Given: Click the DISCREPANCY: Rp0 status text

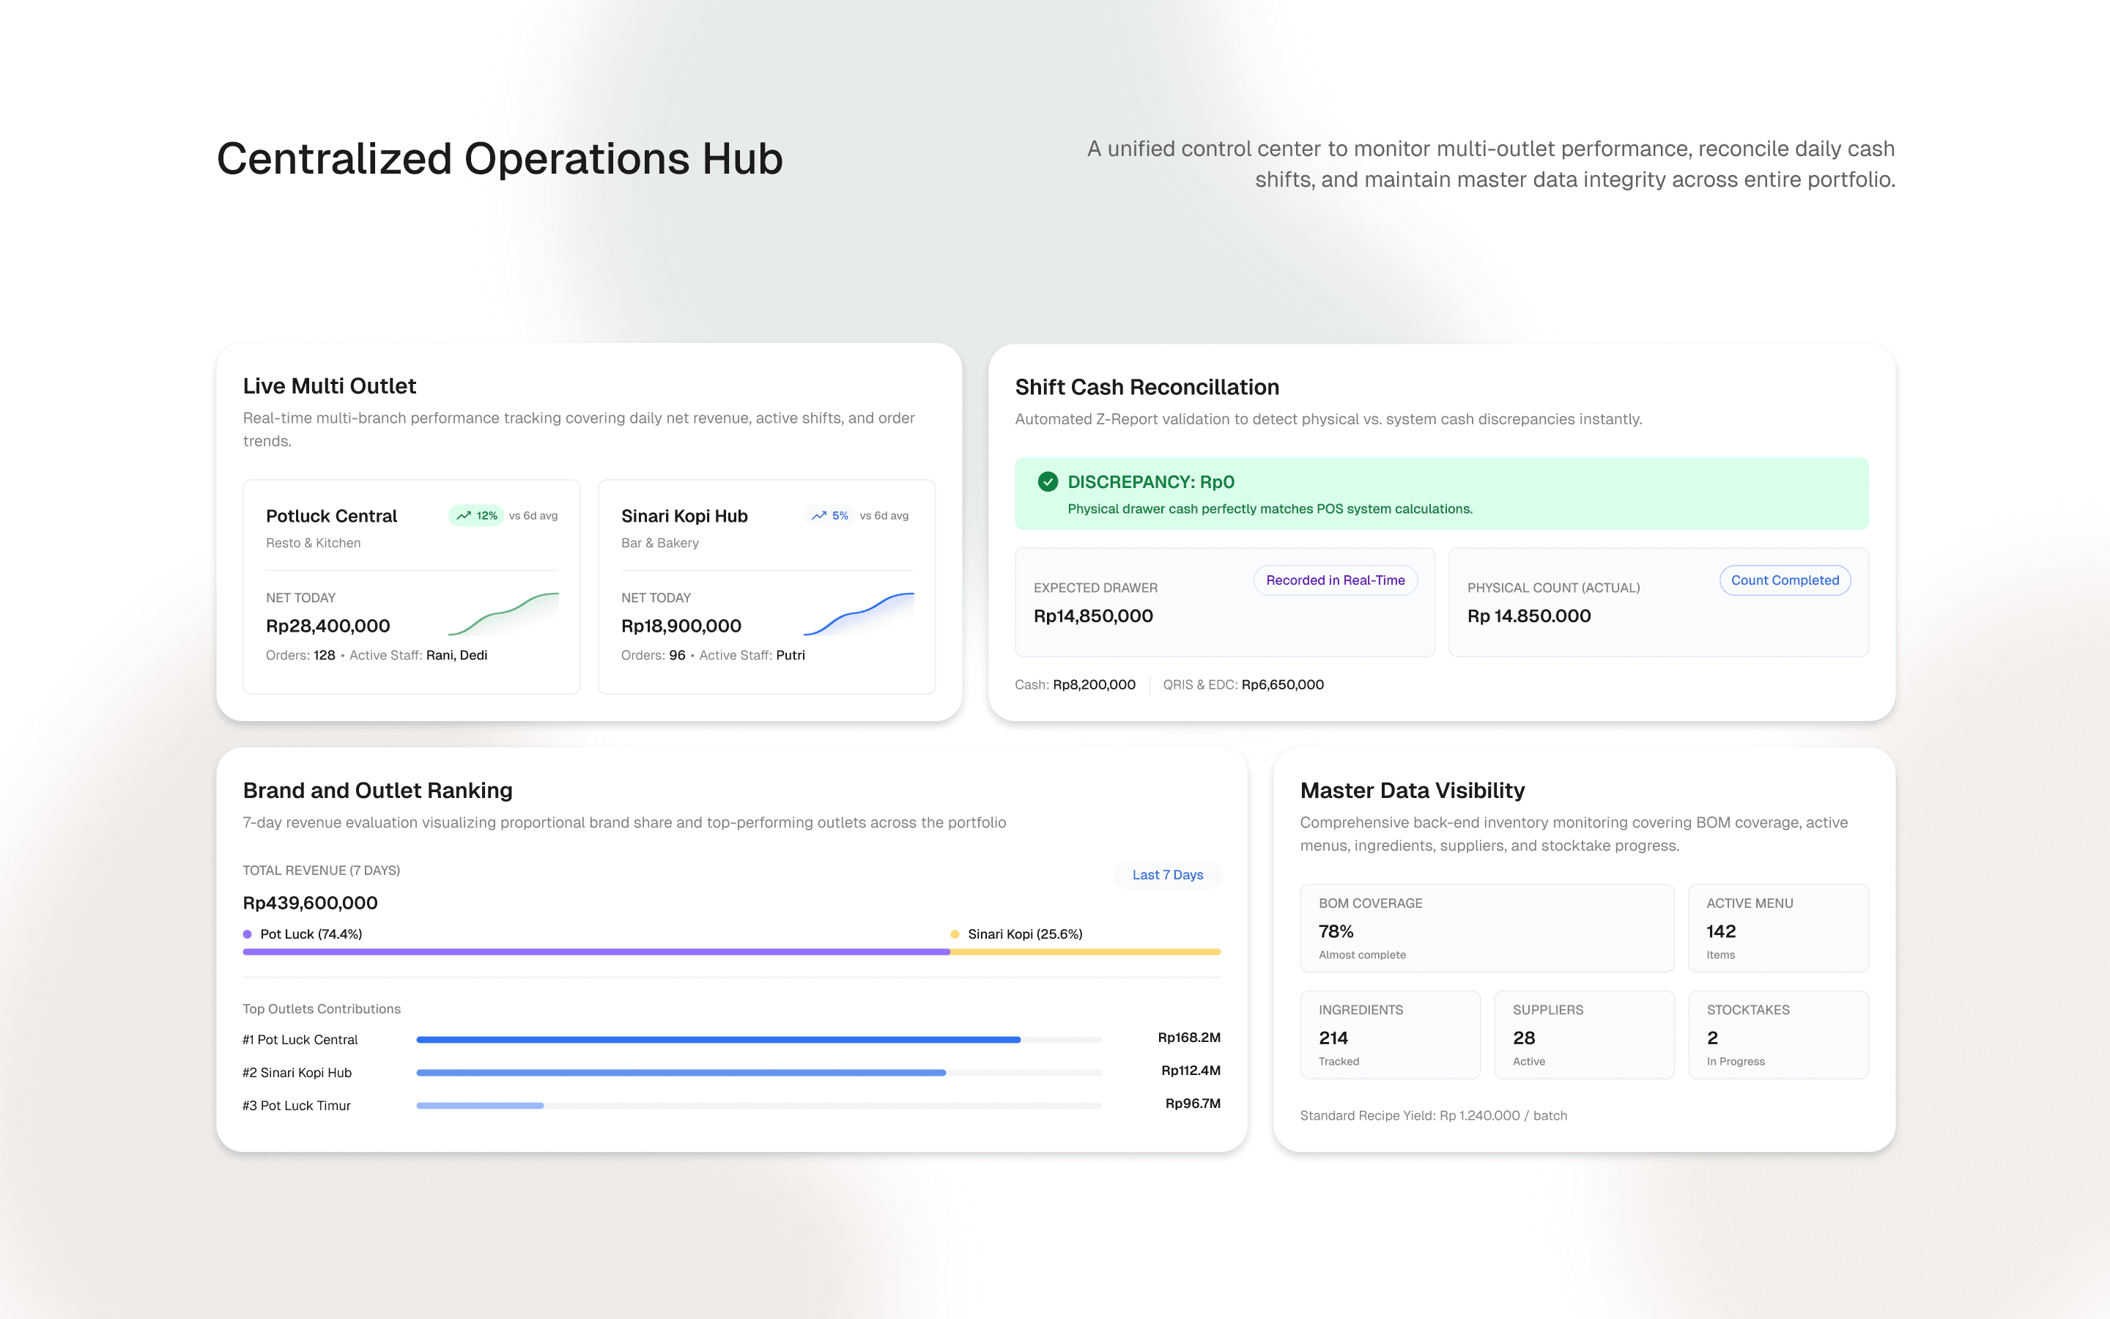Looking at the screenshot, I should 1151,481.
